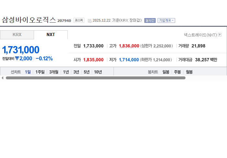Show the 3년 line chart
The image size is (227, 158).
(76, 72)
